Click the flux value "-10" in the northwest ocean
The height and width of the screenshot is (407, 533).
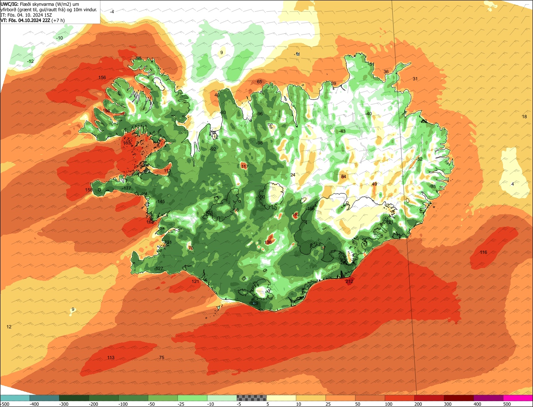point(59,38)
